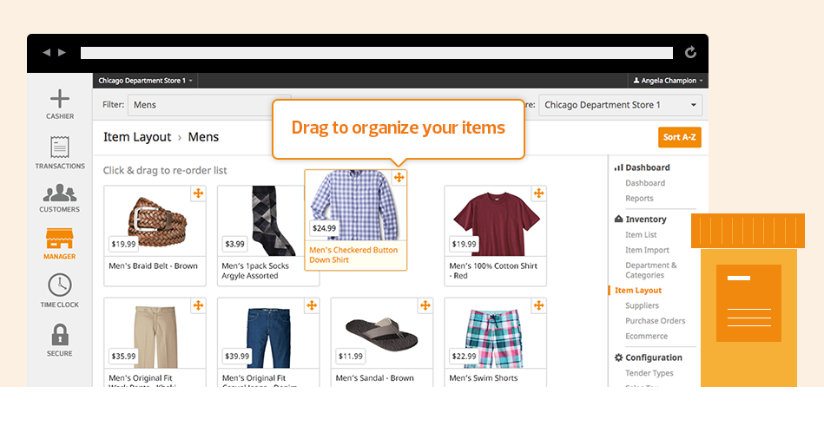Click move handle on Checkered Button Down Shirt
The height and width of the screenshot is (426, 824).
(399, 178)
